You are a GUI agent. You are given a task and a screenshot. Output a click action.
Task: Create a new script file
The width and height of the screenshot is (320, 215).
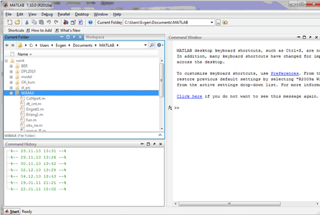tap(10, 22)
